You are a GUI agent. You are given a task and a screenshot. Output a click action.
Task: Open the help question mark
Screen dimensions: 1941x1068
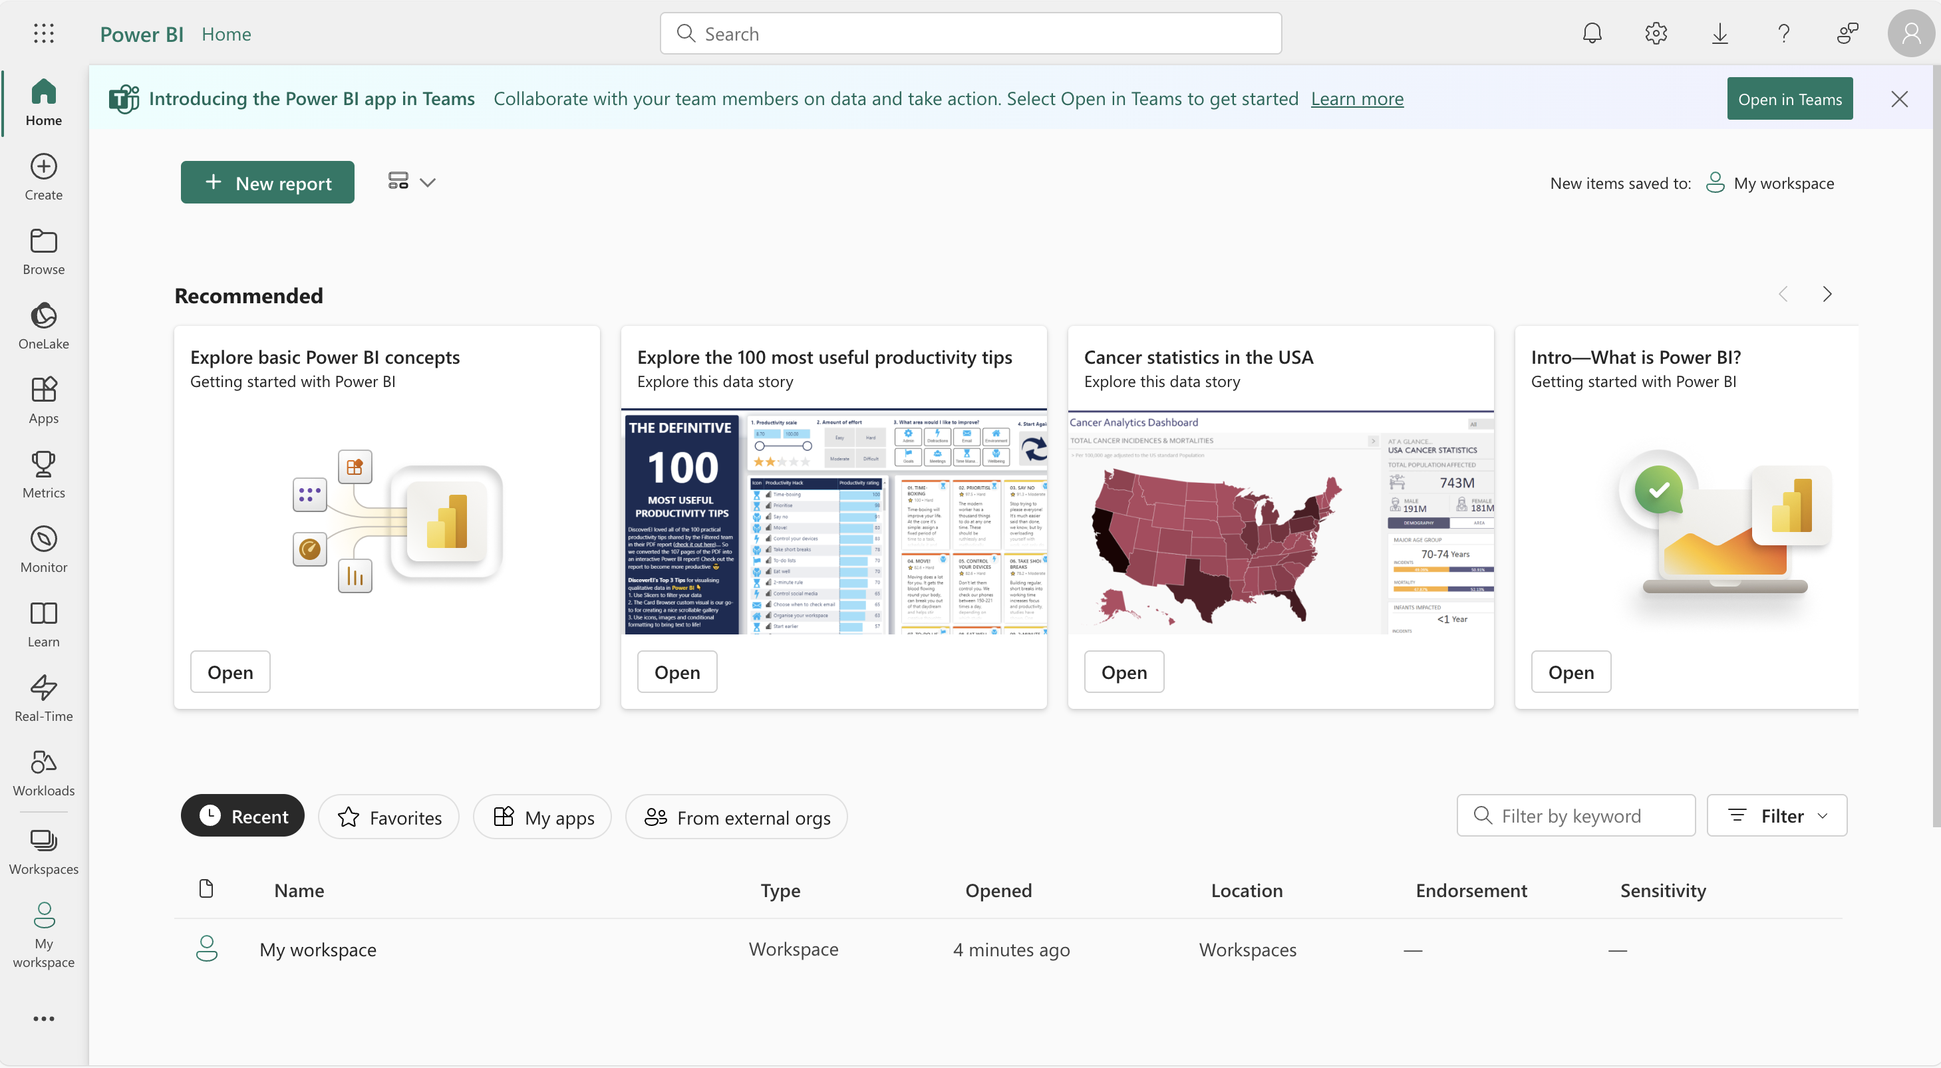pyautogui.click(x=1783, y=33)
